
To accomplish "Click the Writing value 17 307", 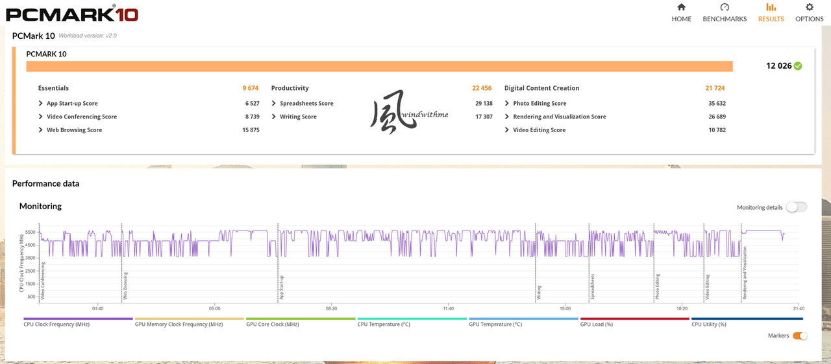I will click(x=484, y=117).
